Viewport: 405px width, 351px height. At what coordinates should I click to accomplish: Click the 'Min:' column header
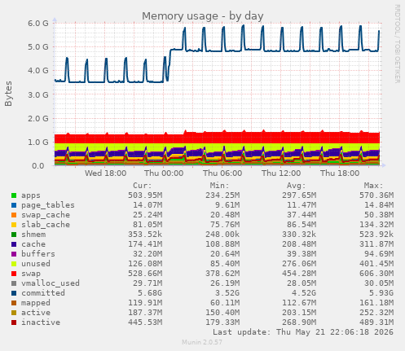219,186
